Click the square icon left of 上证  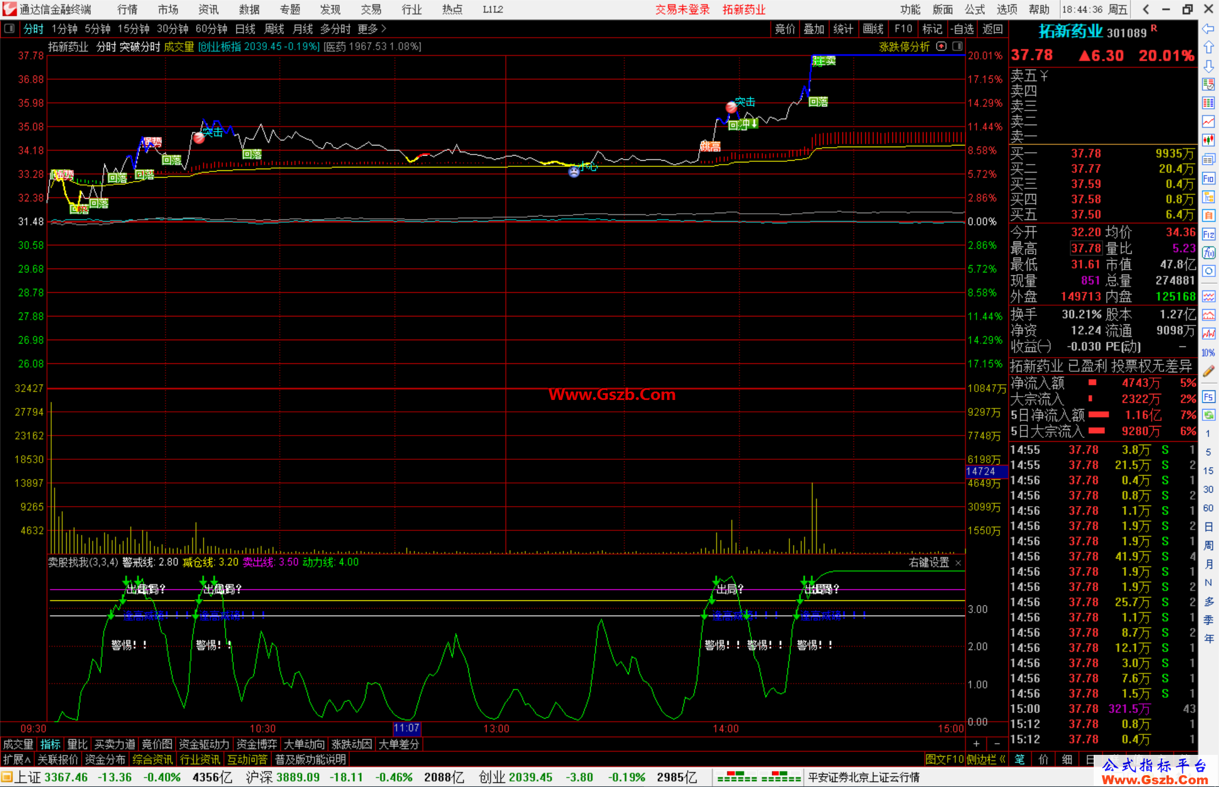tap(7, 777)
